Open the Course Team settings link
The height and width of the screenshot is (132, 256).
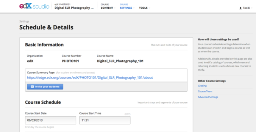click(x=205, y=91)
